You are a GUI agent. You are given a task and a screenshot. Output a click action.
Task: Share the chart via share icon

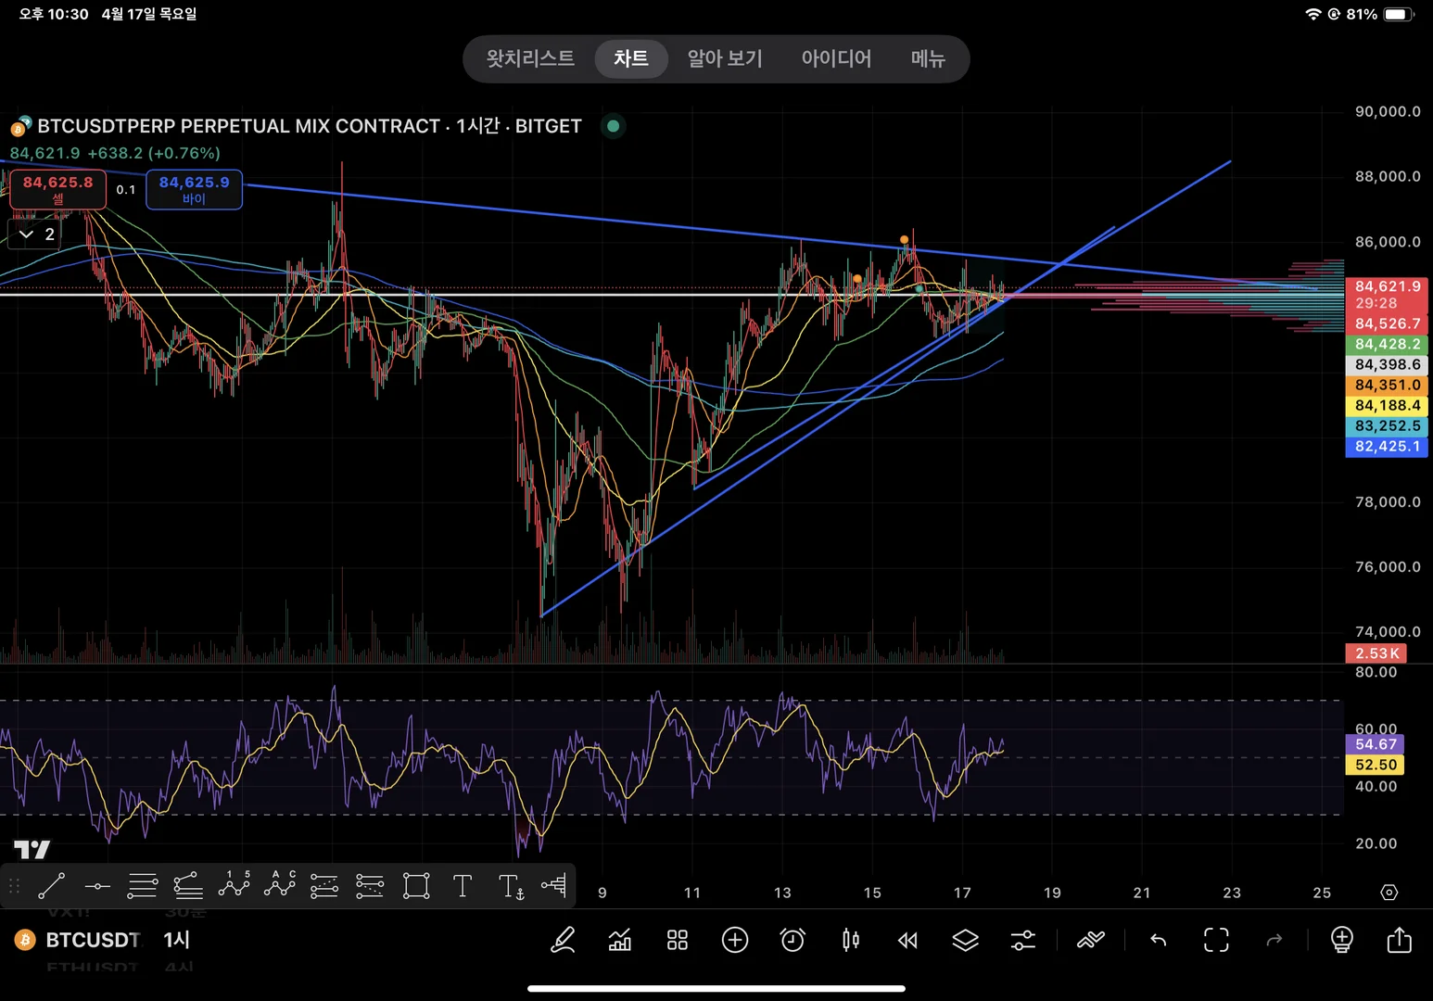[1399, 939]
